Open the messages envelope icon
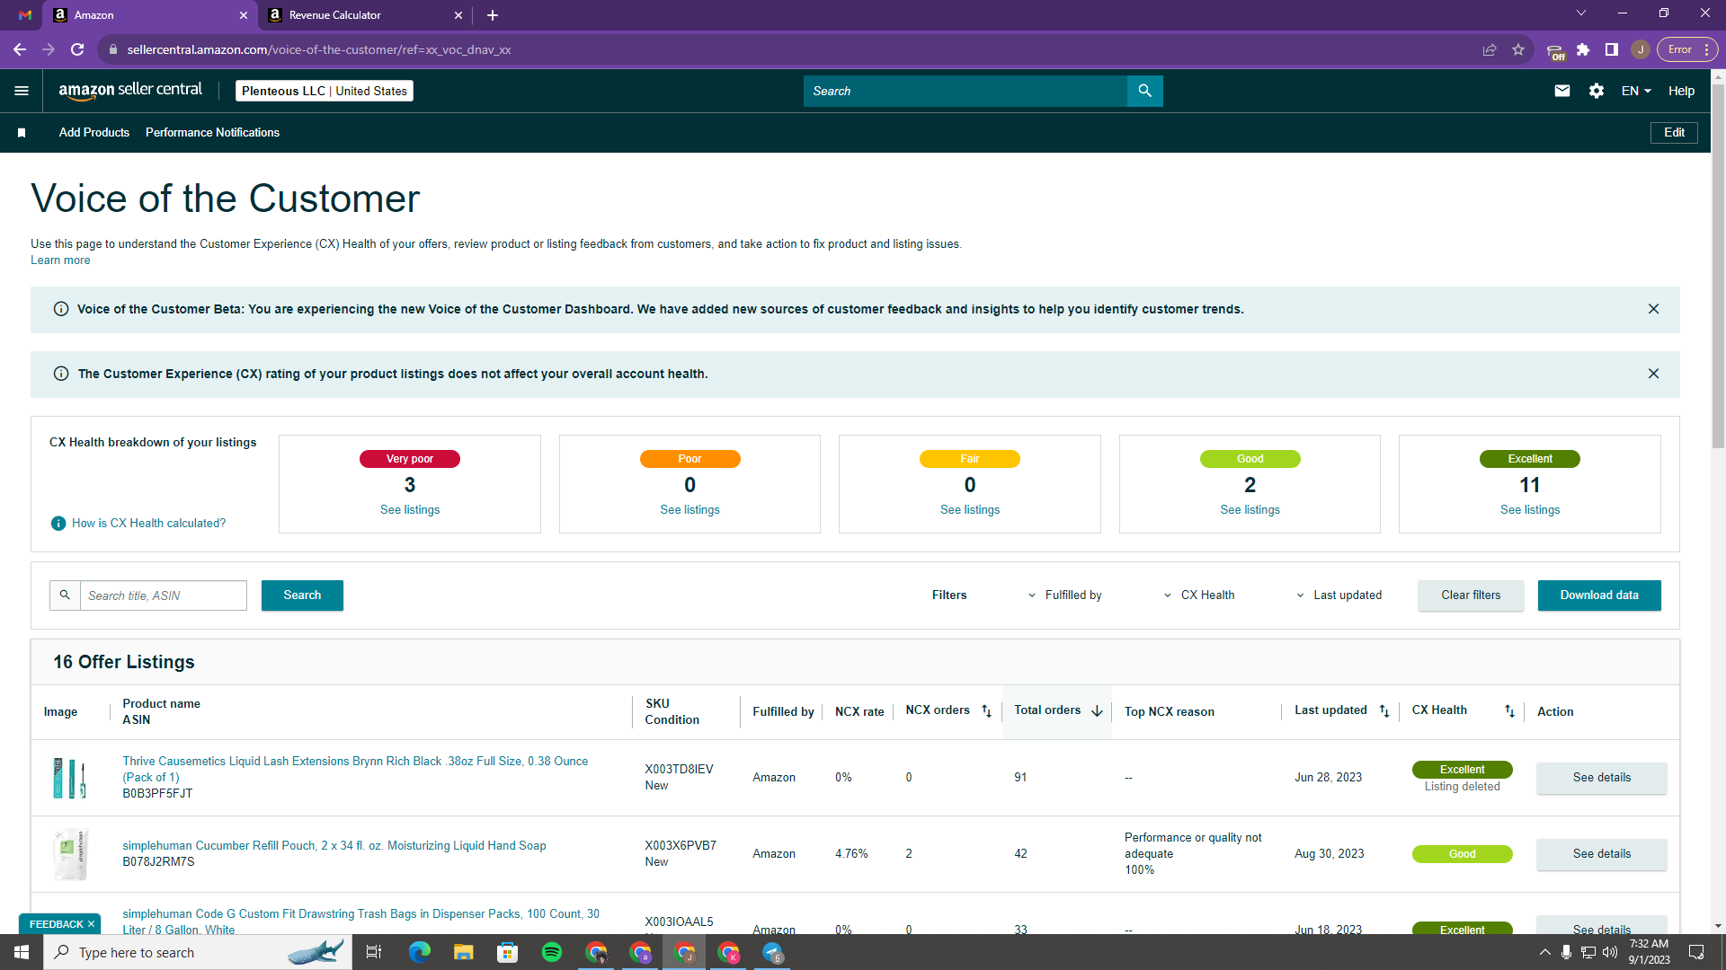Screen dimensions: 1726x970 pos(1562,91)
